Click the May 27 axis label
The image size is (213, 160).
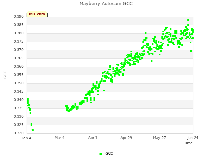159,138
